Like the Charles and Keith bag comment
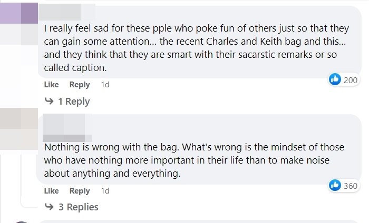The image size is (369, 223). (51, 85)
